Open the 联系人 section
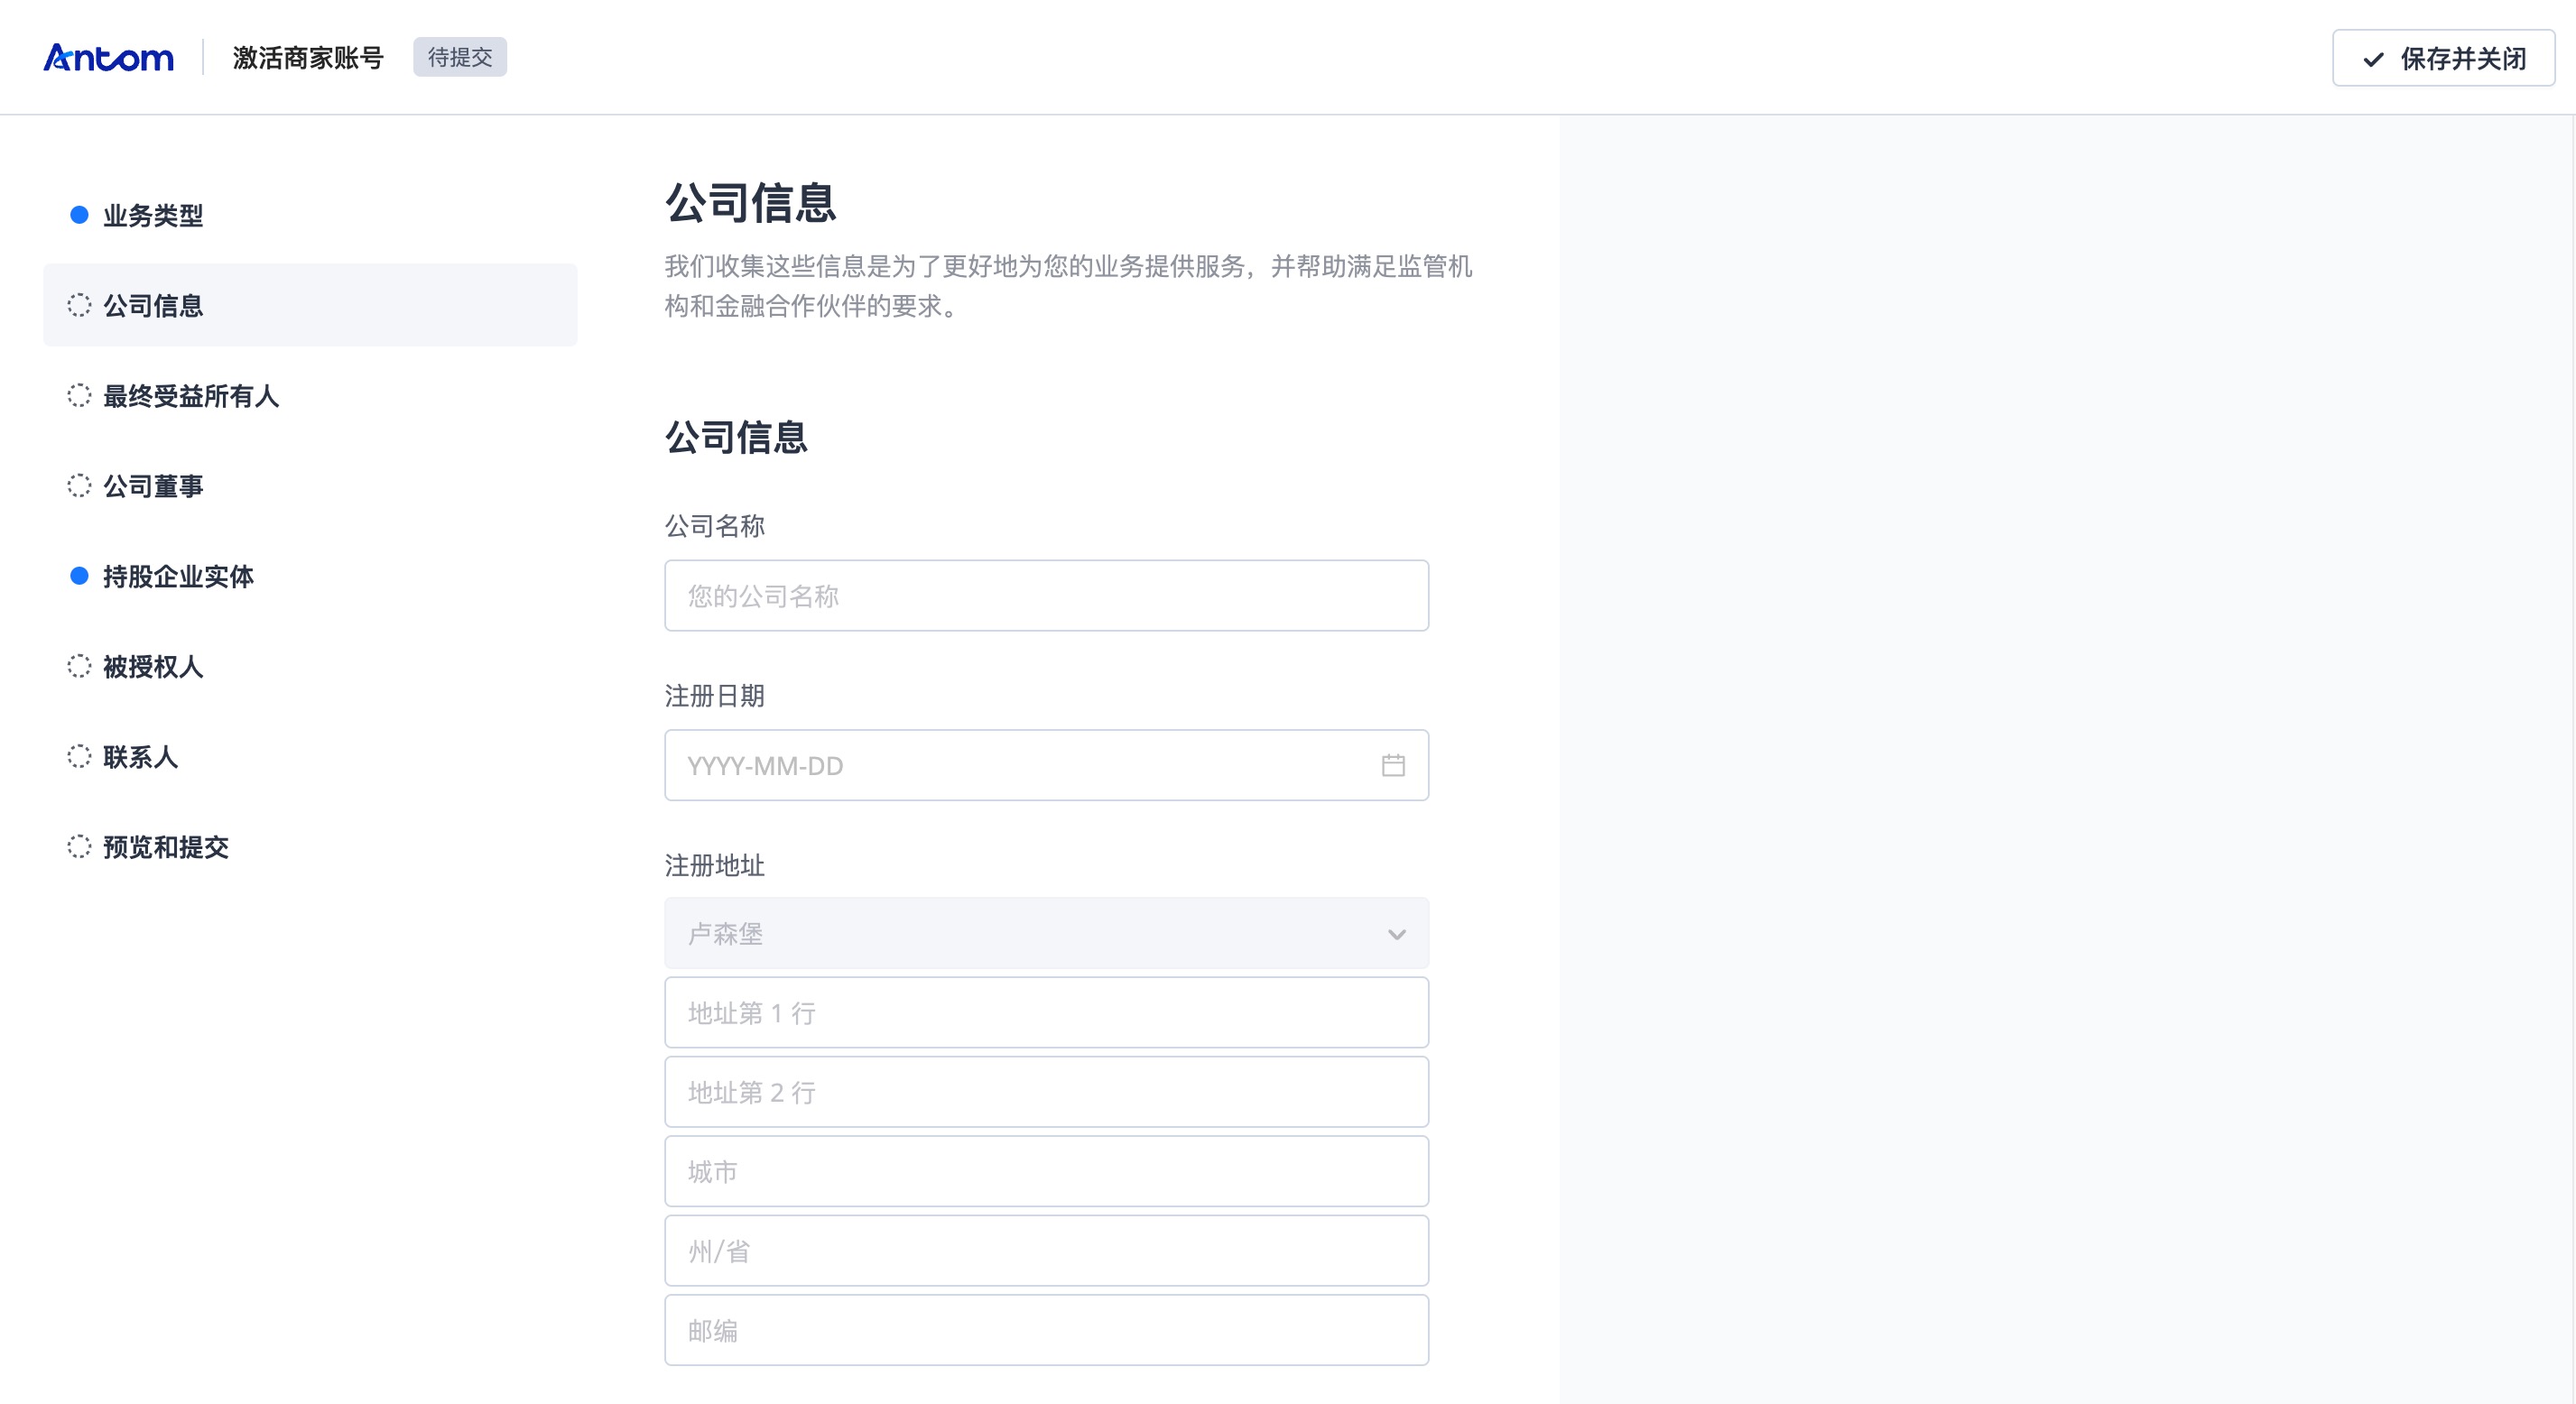2576x1404 pixels. [138, 757]
